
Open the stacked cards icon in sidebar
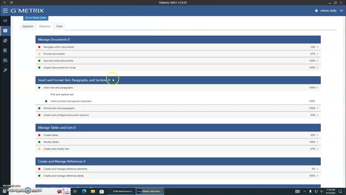pyautogui.click(x=5, y=41)
